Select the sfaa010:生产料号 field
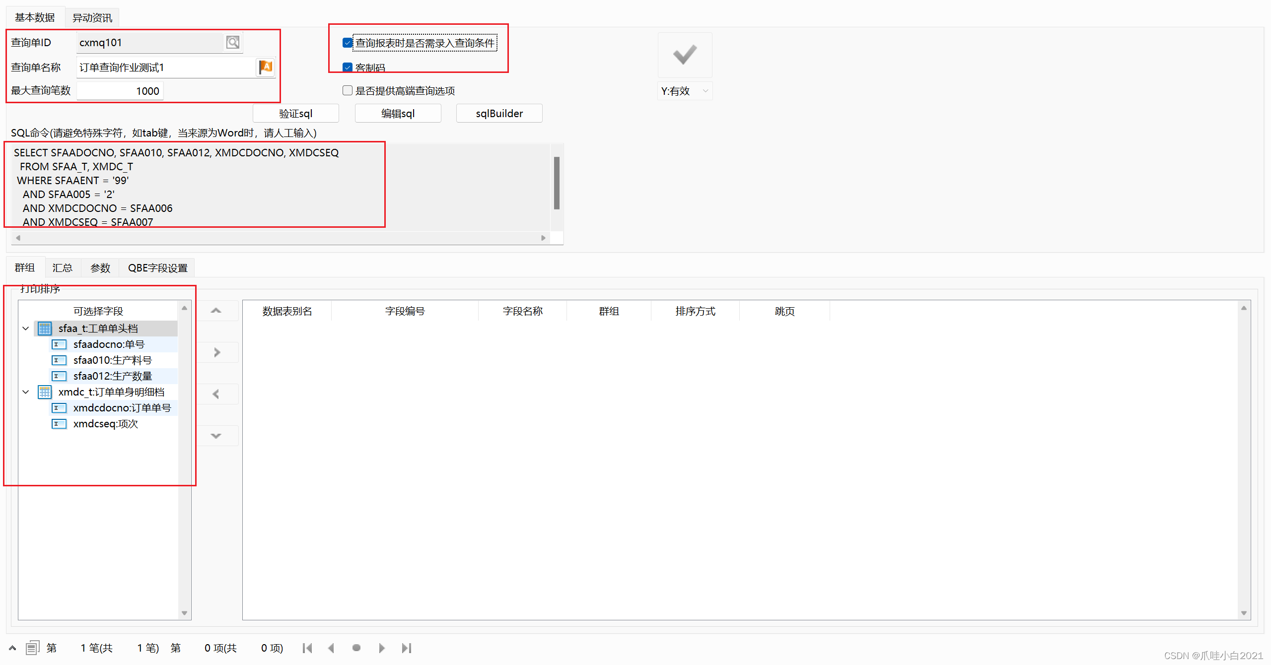This screenshot has width=1271, height=665. coord(113,360)
